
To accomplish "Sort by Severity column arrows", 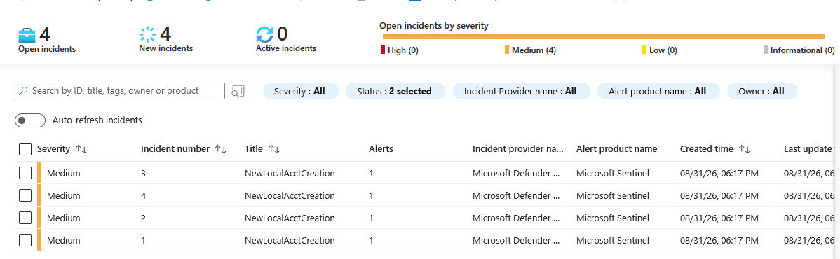I will [81, 149].
